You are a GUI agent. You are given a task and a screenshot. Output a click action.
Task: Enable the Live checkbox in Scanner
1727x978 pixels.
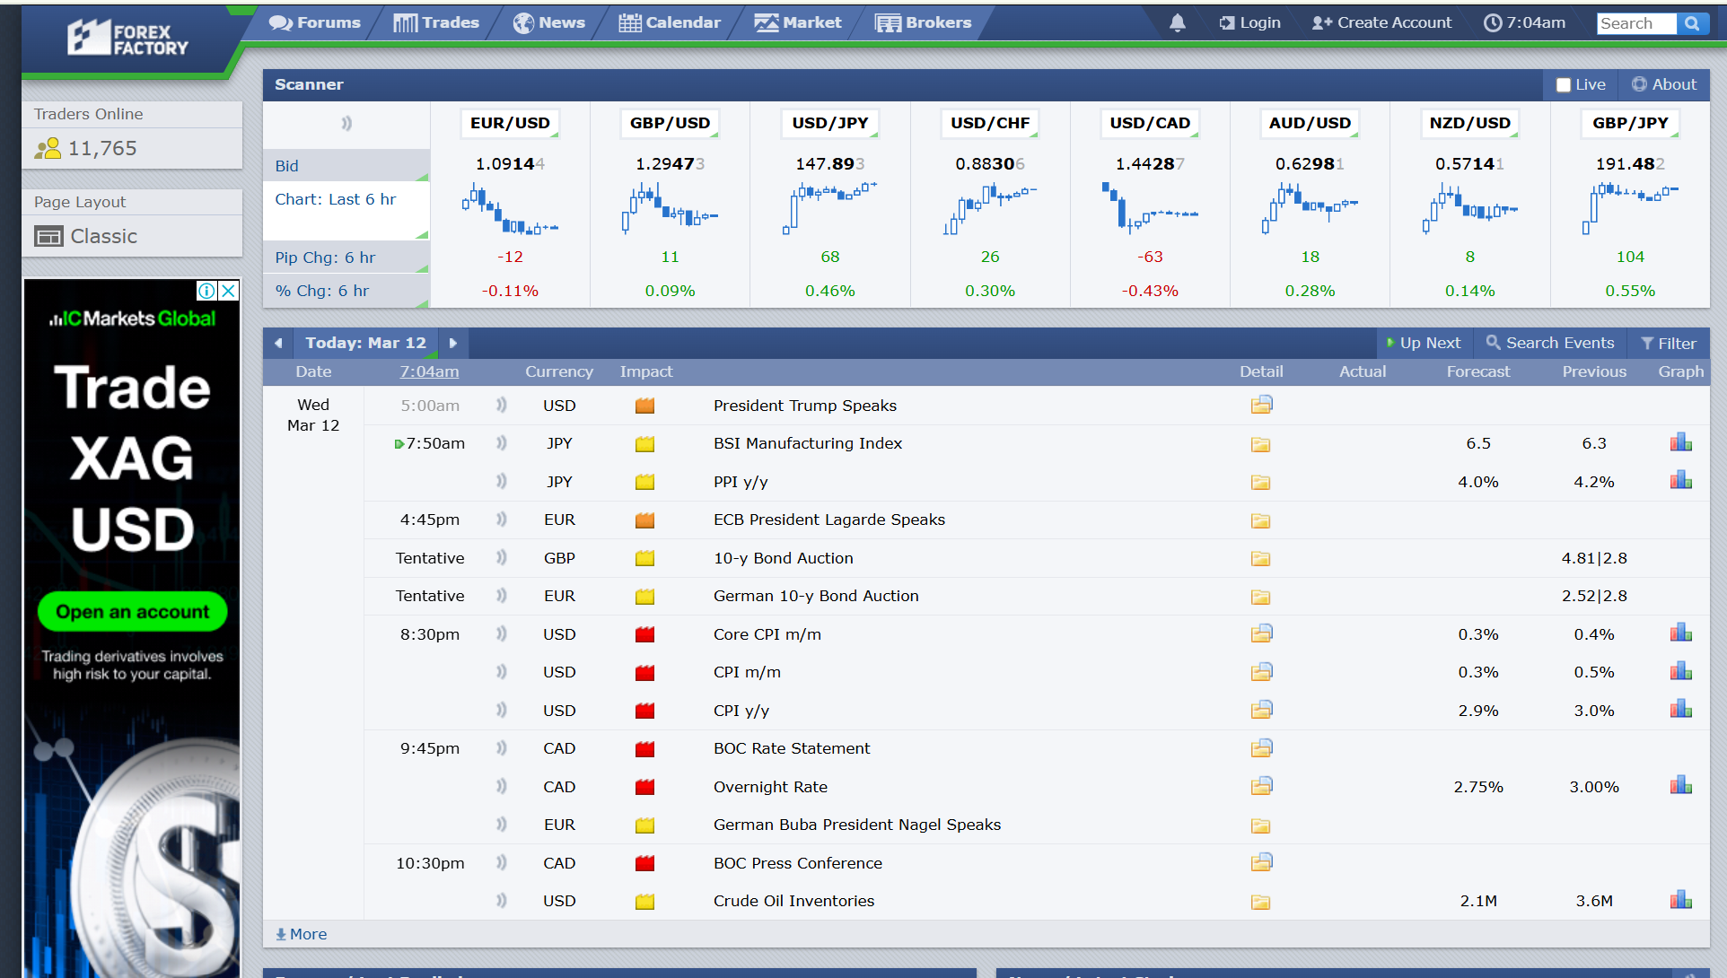(x=1564, y=85)
